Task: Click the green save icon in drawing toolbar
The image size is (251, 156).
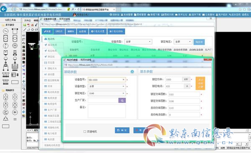Action: tap(25, 25)
